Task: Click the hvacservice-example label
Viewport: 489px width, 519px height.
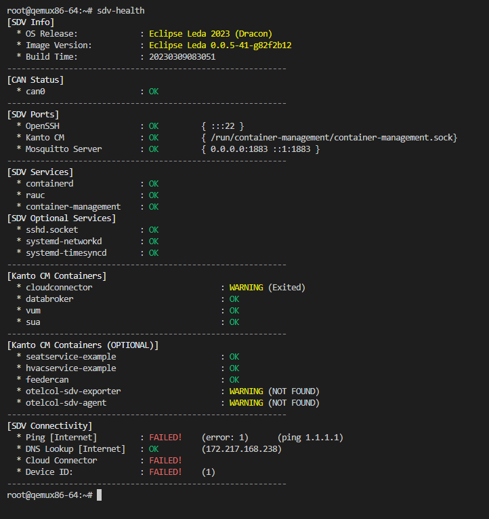Action: click(x=71, y=368)
